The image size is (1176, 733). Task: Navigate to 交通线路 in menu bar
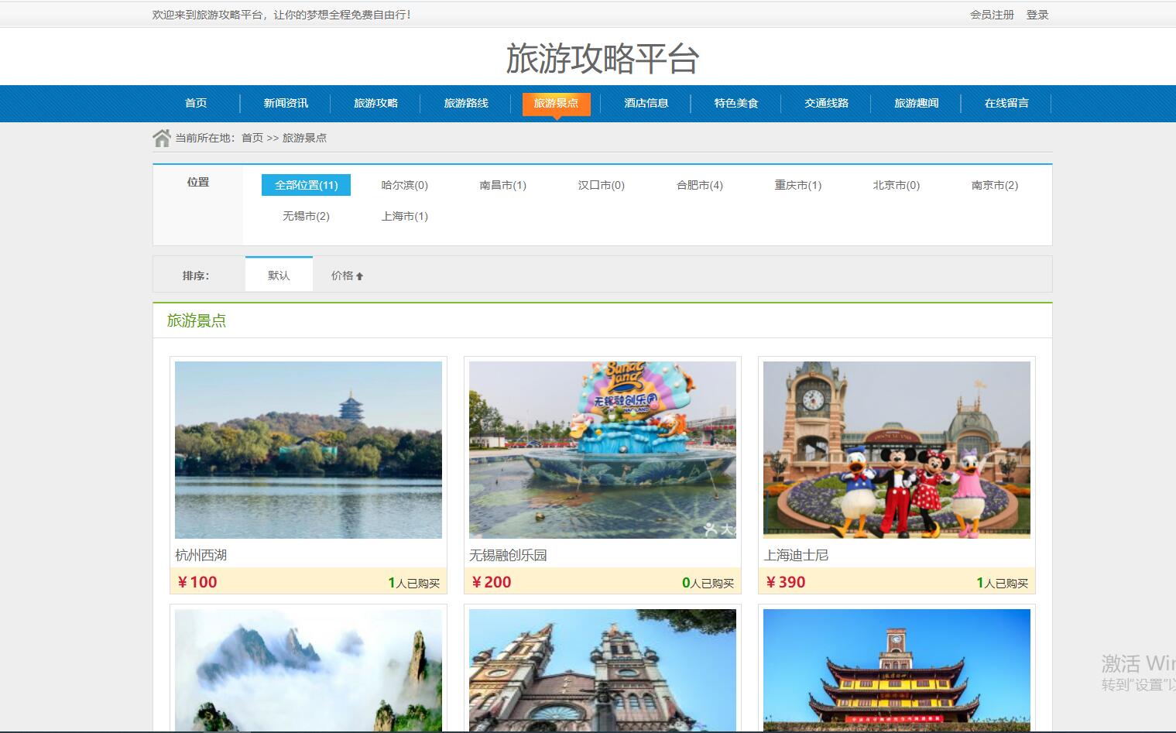826,103
